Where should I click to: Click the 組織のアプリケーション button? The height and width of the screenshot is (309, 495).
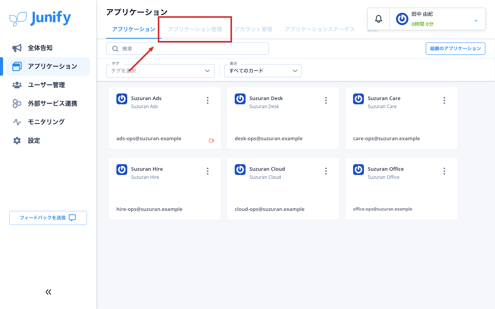[x=456, y=49]
